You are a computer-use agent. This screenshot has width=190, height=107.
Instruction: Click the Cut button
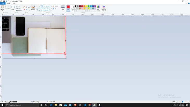7,6
